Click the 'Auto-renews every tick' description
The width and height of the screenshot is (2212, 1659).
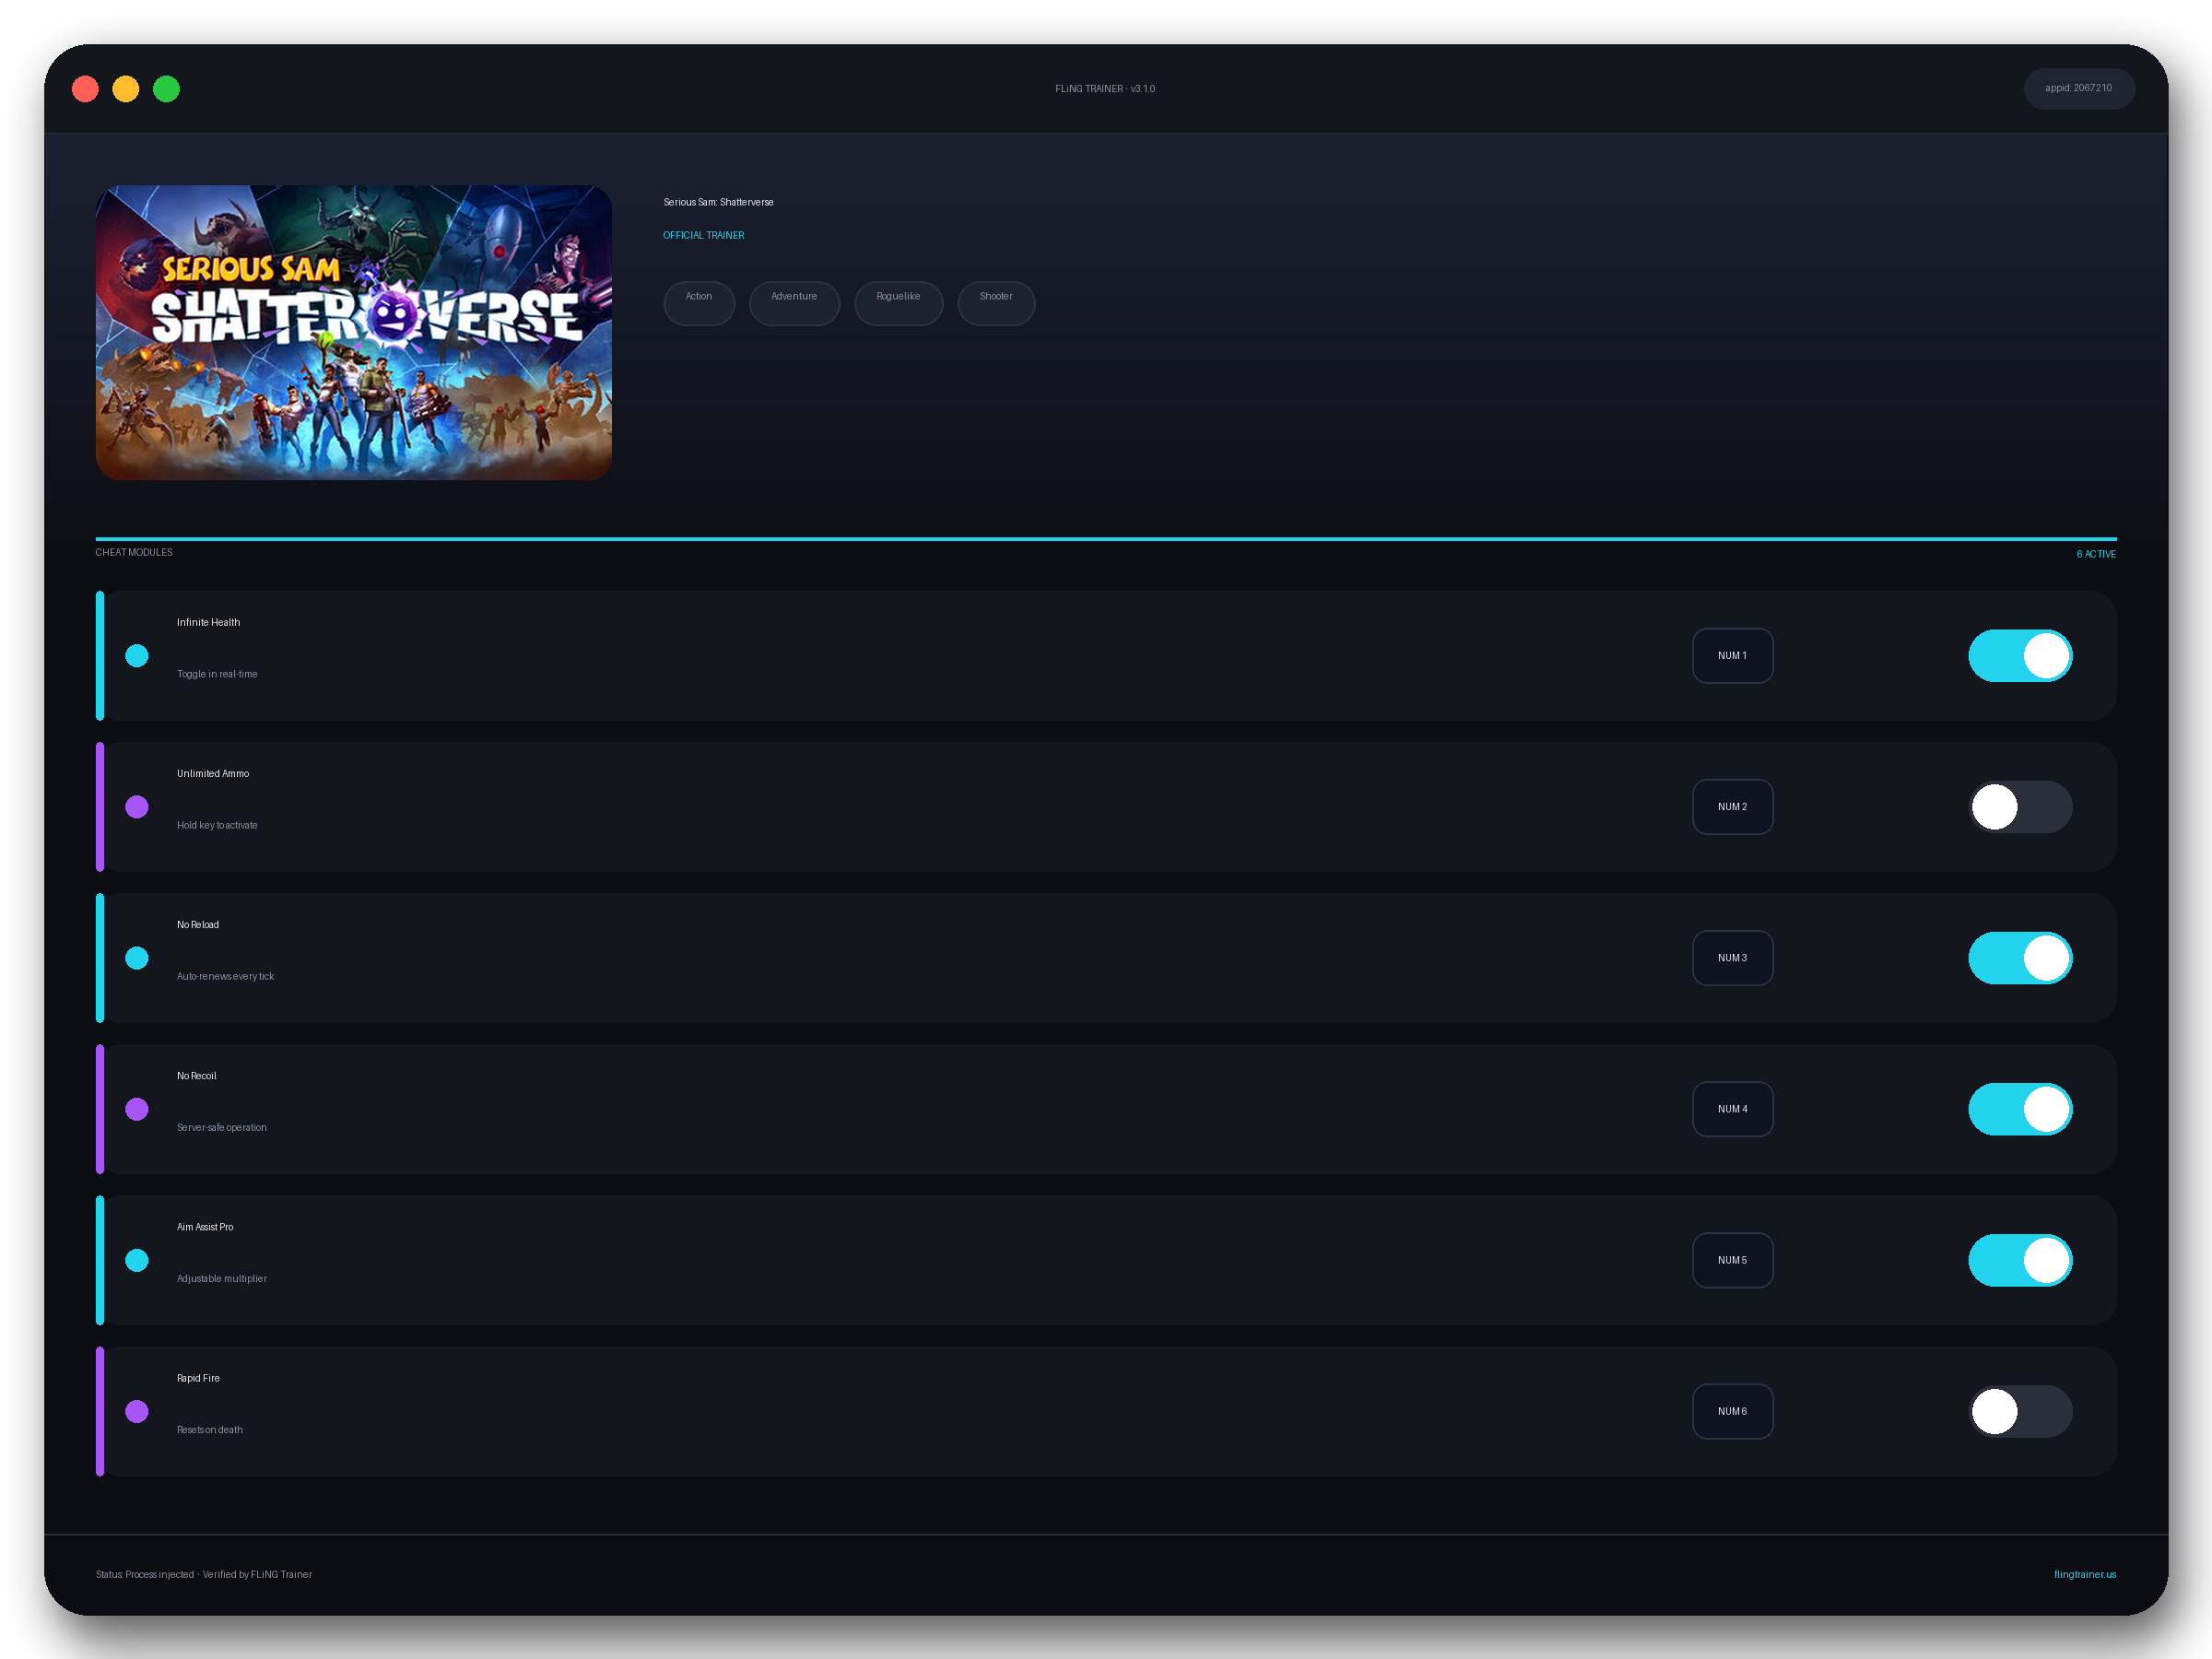click(225, 976)
